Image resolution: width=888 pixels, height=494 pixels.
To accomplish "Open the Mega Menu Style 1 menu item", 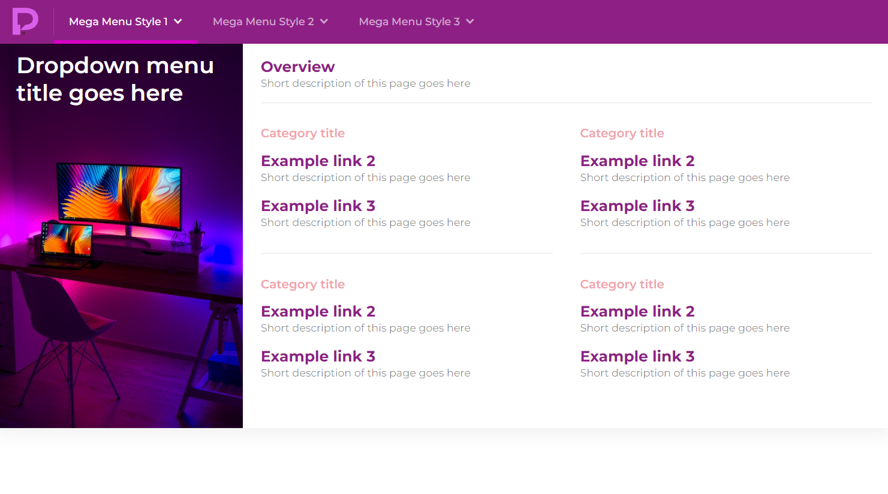I will 117,21.
